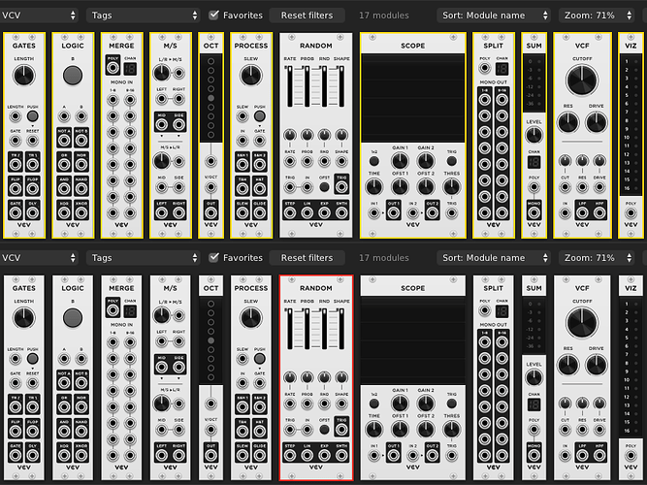Click the OUT 1 port on the yellow-outlined SCOPE
The image size is (647, 485).
point(393,213)
